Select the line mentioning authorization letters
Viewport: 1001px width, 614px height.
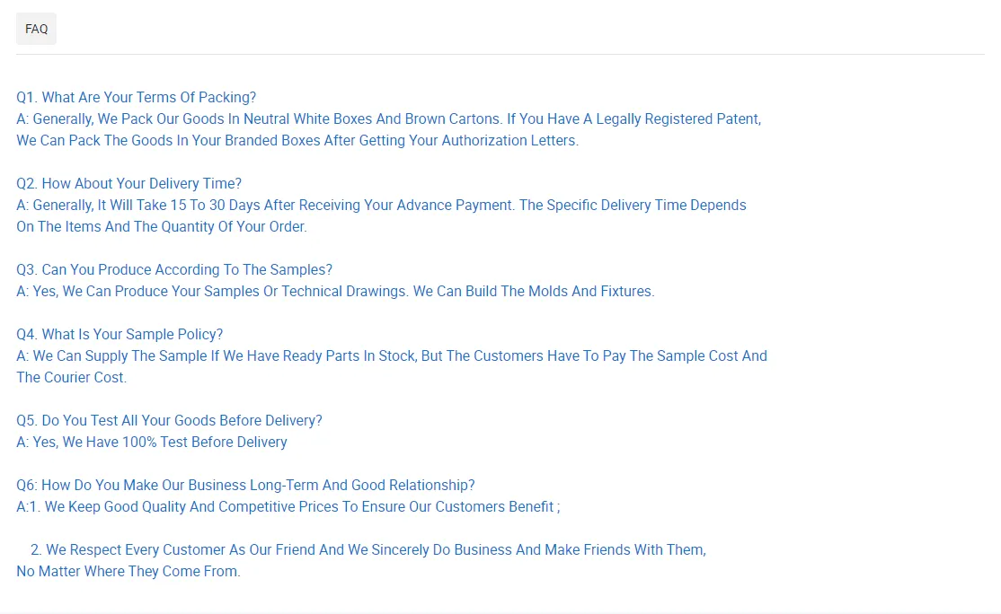click(297, 140)
